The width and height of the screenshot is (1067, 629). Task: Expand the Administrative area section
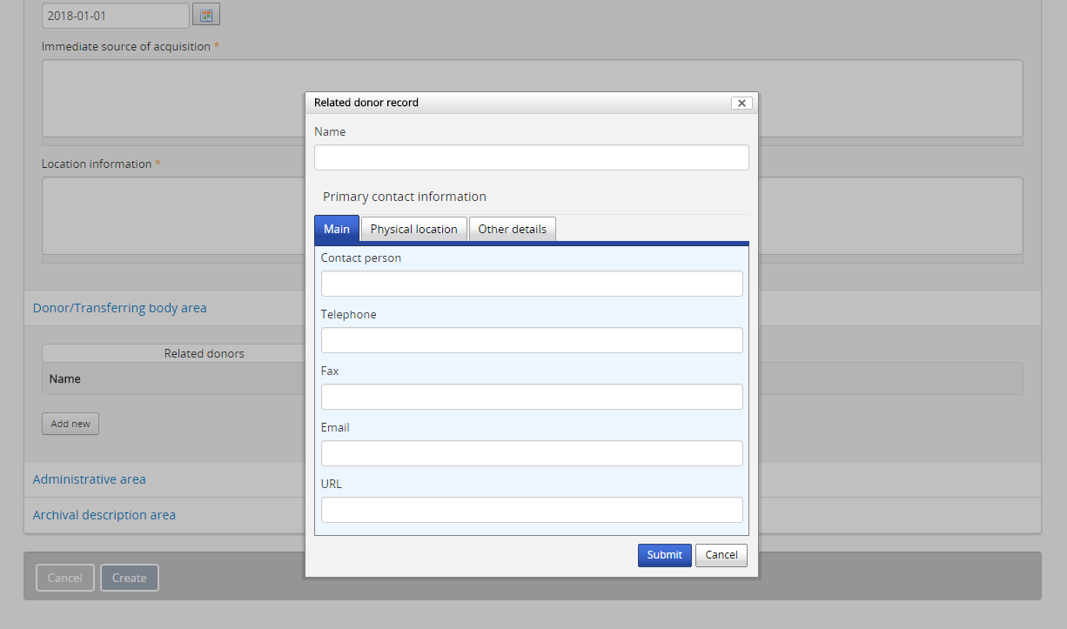coord(90,479)
